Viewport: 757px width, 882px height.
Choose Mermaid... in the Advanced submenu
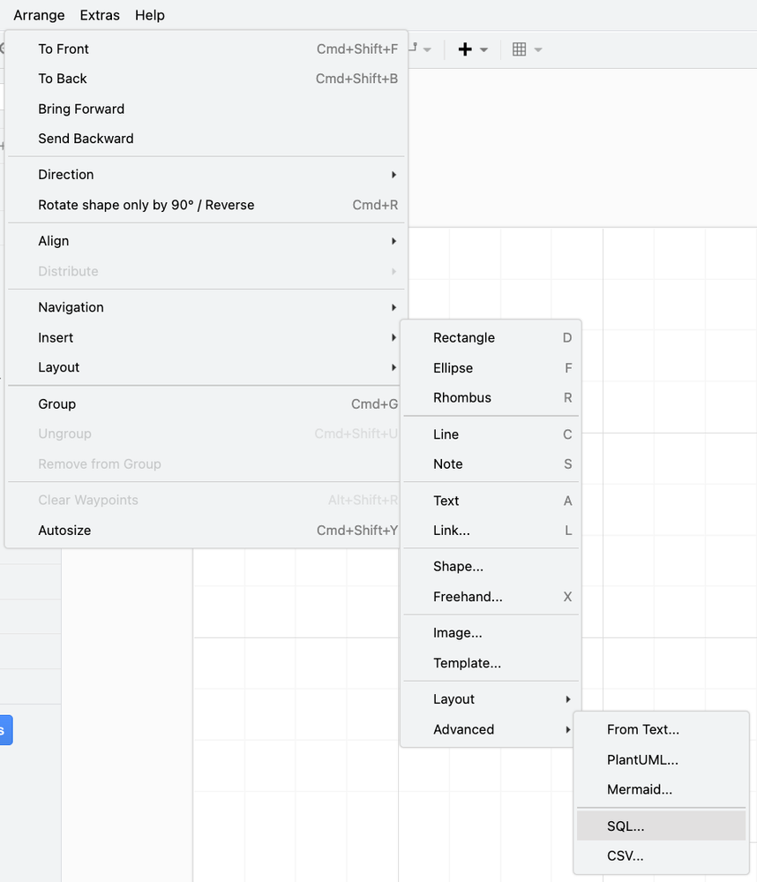(661, 789)
